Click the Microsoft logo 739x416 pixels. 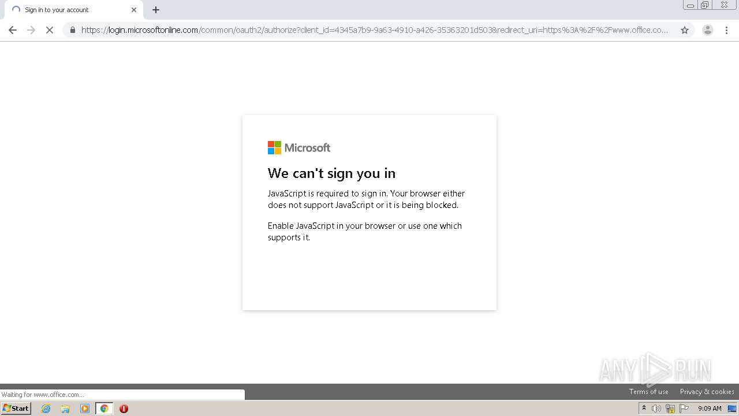pyautogui.click(x=299, y=148)
